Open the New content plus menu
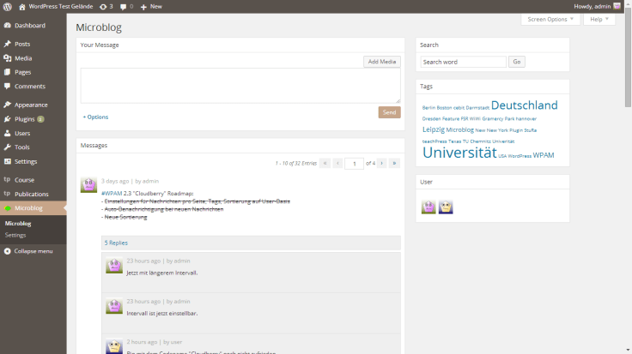The width and height of the screenshot is (632, 354). (151, 7)
